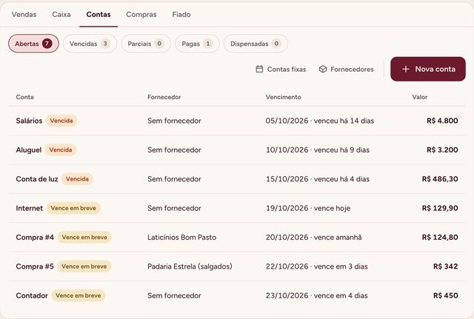Click due date 10/10/2026 venceu há 9 dias
The image size is (474, 319).
pyautogui.click(x=318, y=150)
